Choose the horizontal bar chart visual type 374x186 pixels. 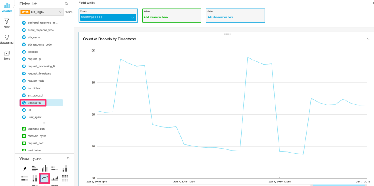click(34, 168)
